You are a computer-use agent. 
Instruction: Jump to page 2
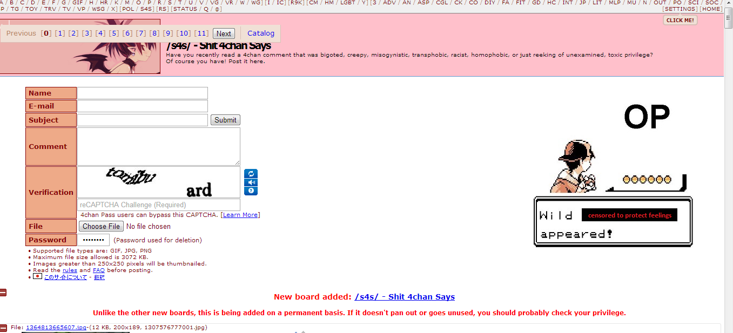pyautogui.click(x=73, y=33)
